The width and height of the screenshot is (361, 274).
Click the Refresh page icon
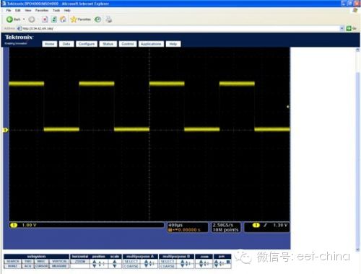point(54,19)
